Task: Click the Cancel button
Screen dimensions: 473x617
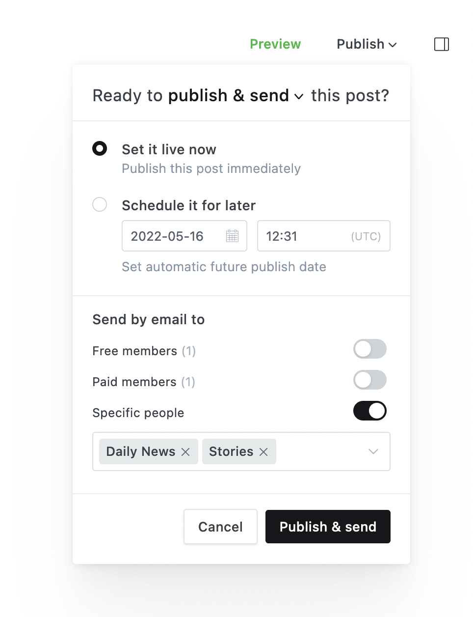Action: (220, 527)
